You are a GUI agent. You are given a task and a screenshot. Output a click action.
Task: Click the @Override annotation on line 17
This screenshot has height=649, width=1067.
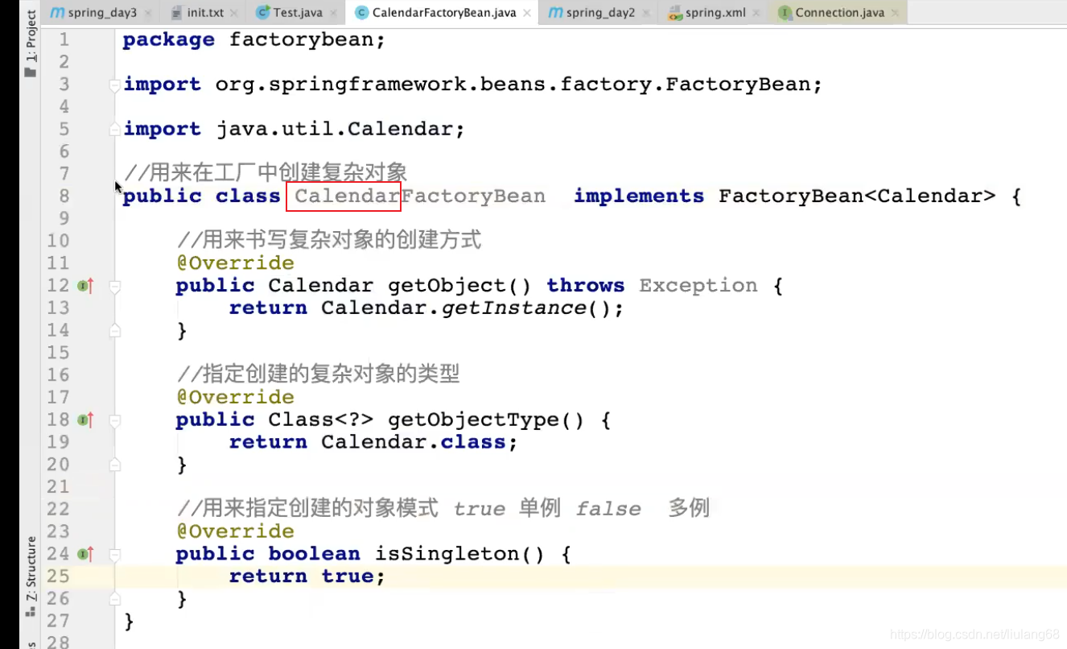235,398
